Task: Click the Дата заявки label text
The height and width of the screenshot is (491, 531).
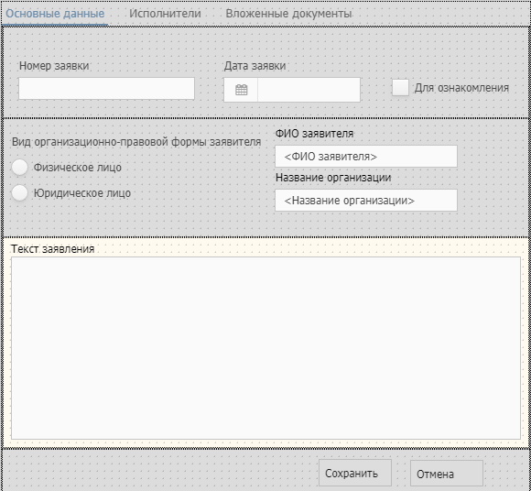Action: (x=255, y=66)
